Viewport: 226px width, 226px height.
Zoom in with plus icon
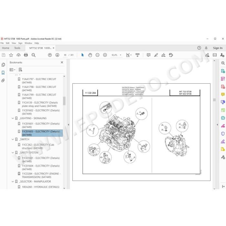(x=105, y=55)
